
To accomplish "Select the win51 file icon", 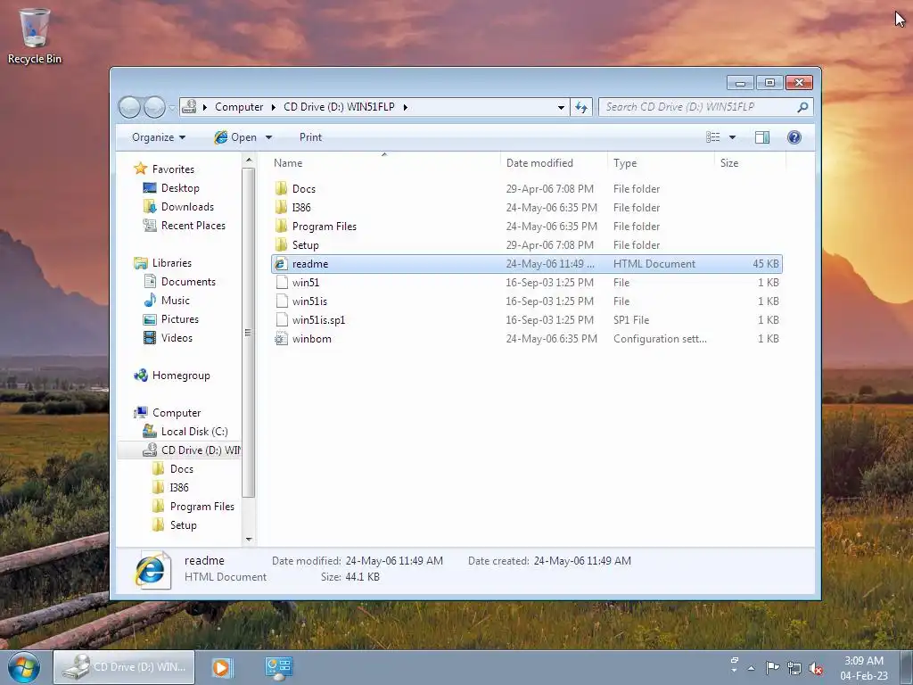I will [282, 282].
